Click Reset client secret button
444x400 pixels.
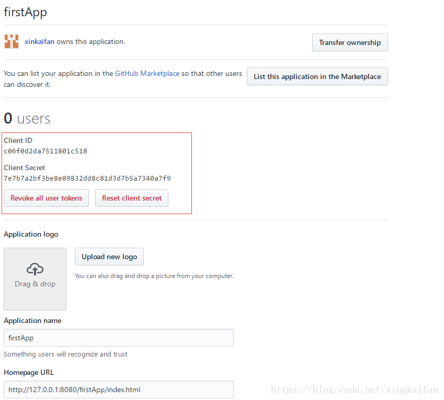[132, 198]
